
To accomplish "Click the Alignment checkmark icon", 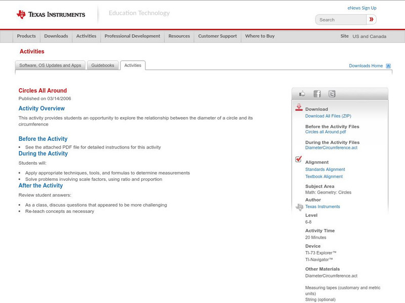I will click(299, 160).
